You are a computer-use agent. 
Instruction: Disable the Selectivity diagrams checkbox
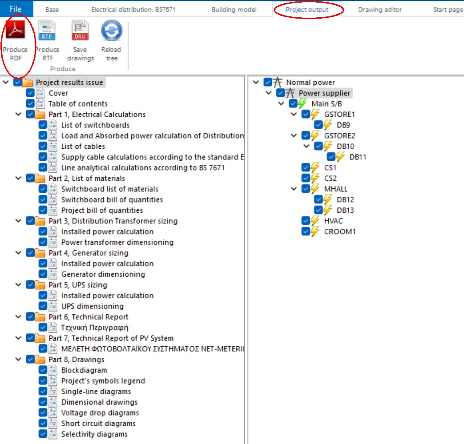tap(42, 434)
